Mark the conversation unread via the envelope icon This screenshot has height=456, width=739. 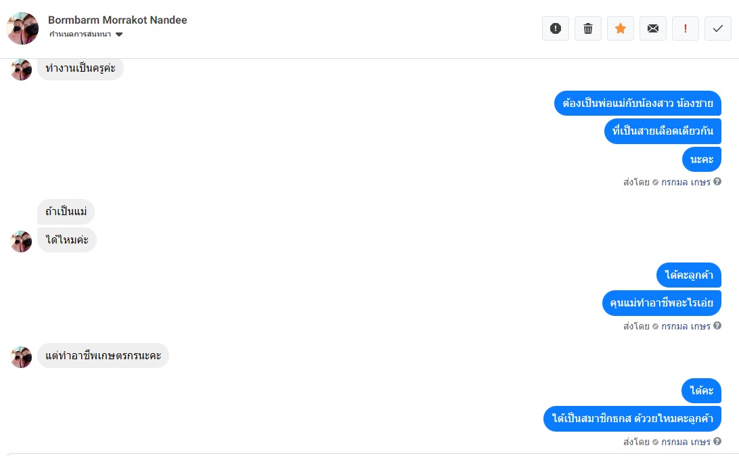(x=653, y=28)
